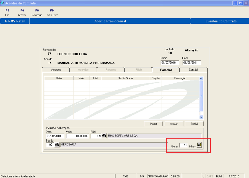
Task: Click the Alterar button
Action: tap(174, 124)
